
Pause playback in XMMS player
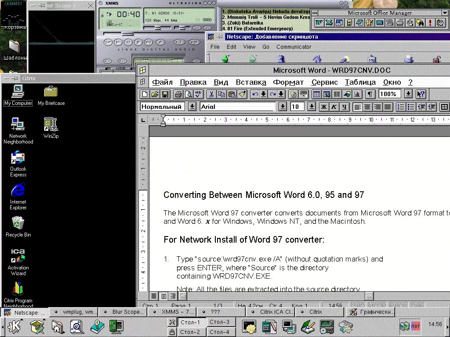click(128, 43)
